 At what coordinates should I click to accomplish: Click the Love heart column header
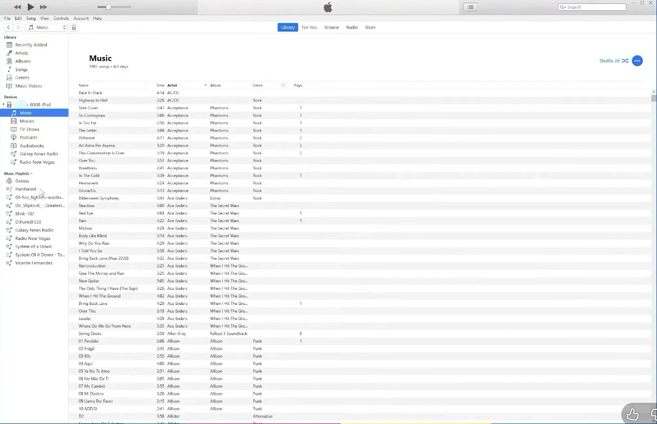[x=283, y=86]
